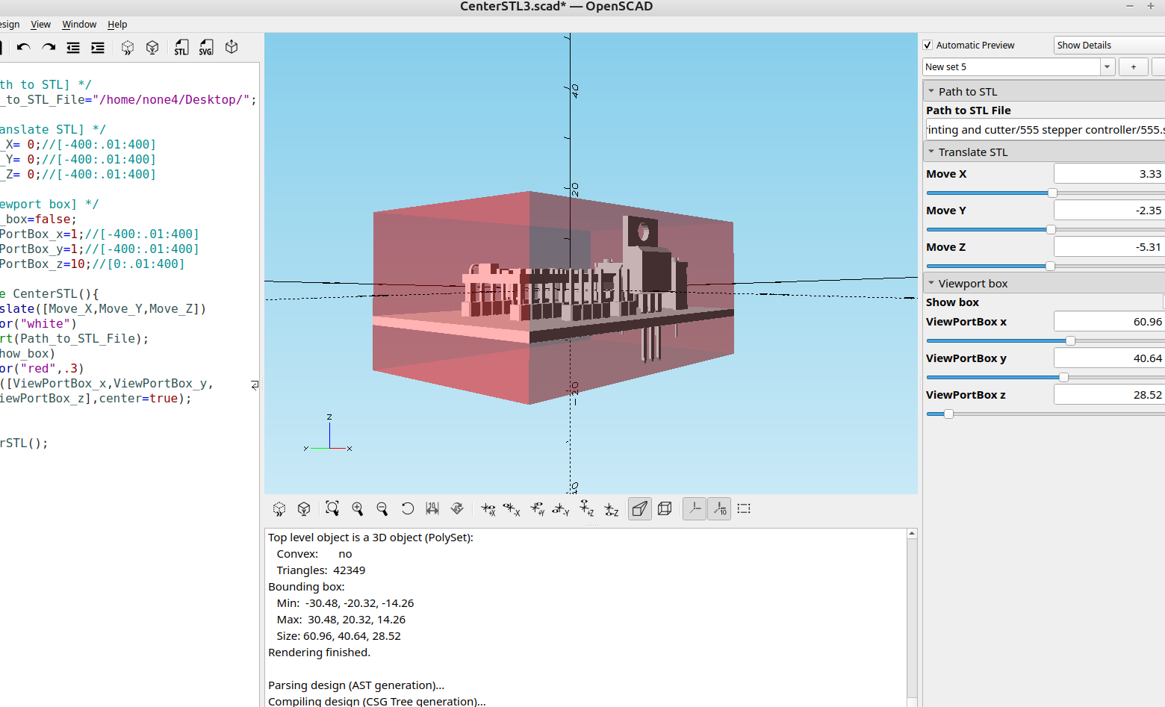The width and height of the screenshot is (1165, 707).
Task: Select the Zoom All icon in viewport toolbar
Action: [x=332, y=508]
